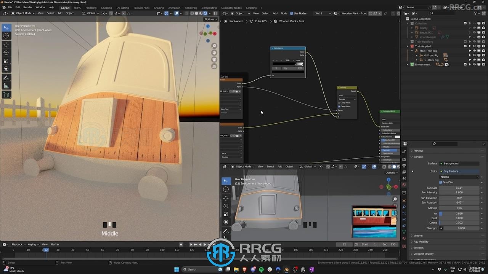Open Modifier properties wrench tab
Screen dimensions: 488x274
(x=404, y=207)
